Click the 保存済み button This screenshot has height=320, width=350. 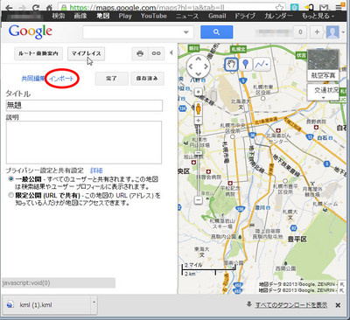pyautogui.click(x=147, y=79)
